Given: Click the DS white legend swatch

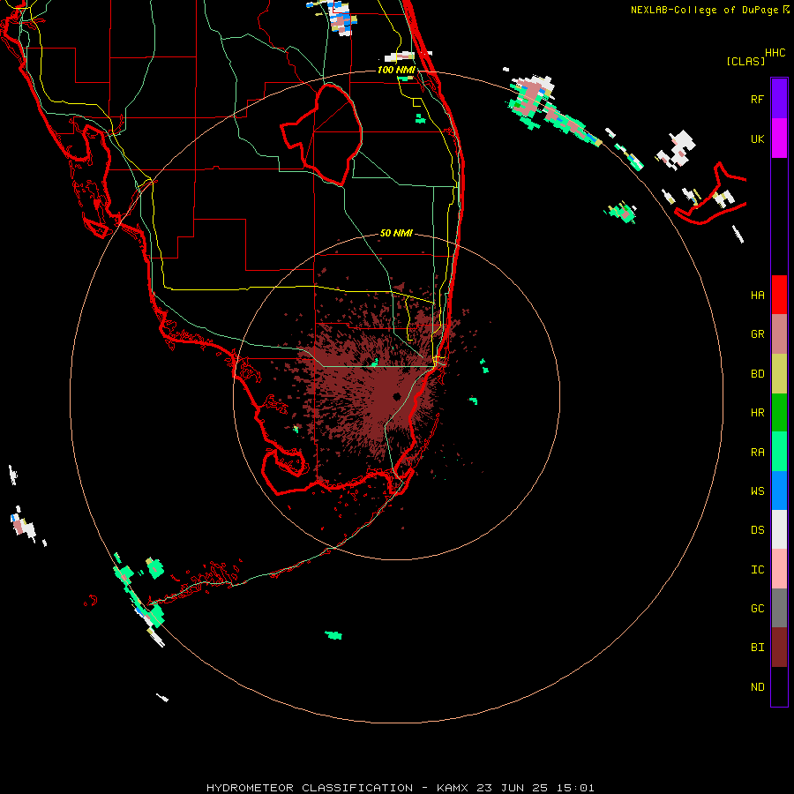Looking at the screenshot, I should [x=779, y=529].
